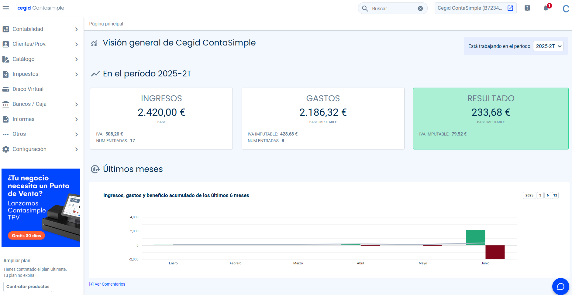Click the Catálogo icon in sidebar
This screenshot has width=572, height=295.
click(x=6, y=59)
